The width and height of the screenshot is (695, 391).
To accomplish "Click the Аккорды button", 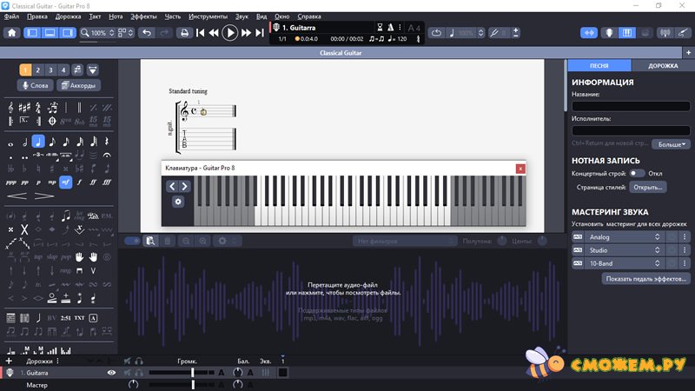I will click(x=78, y=85).
